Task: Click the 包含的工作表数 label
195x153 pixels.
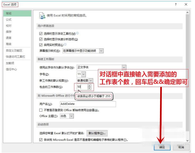Action: pyautogui.click(x=51, y=87)
